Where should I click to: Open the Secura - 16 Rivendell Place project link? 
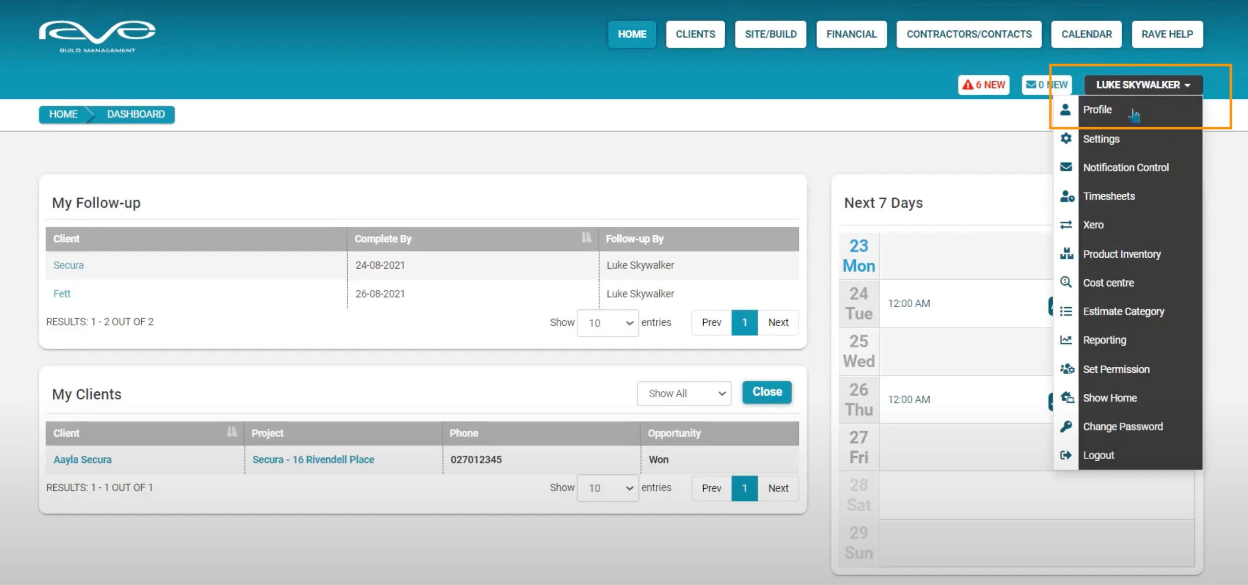tap(313, 460)
